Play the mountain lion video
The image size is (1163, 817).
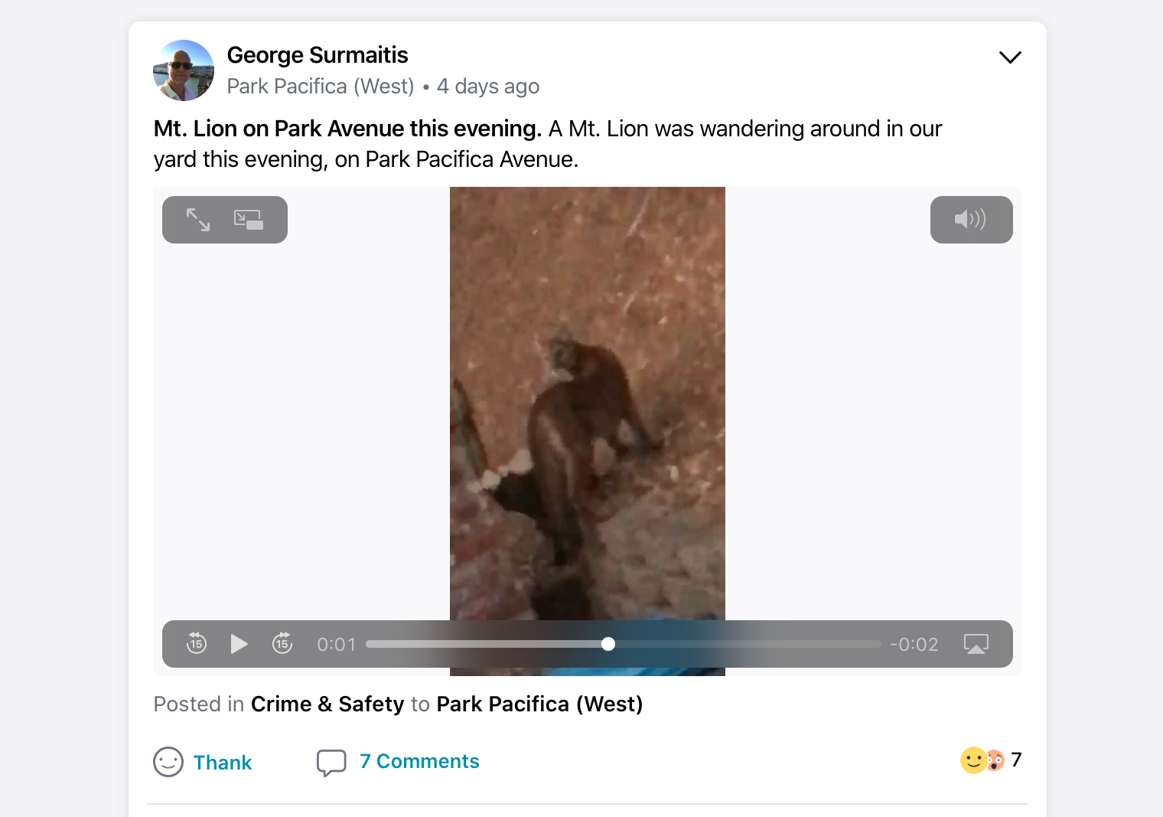tap(239, 644)
